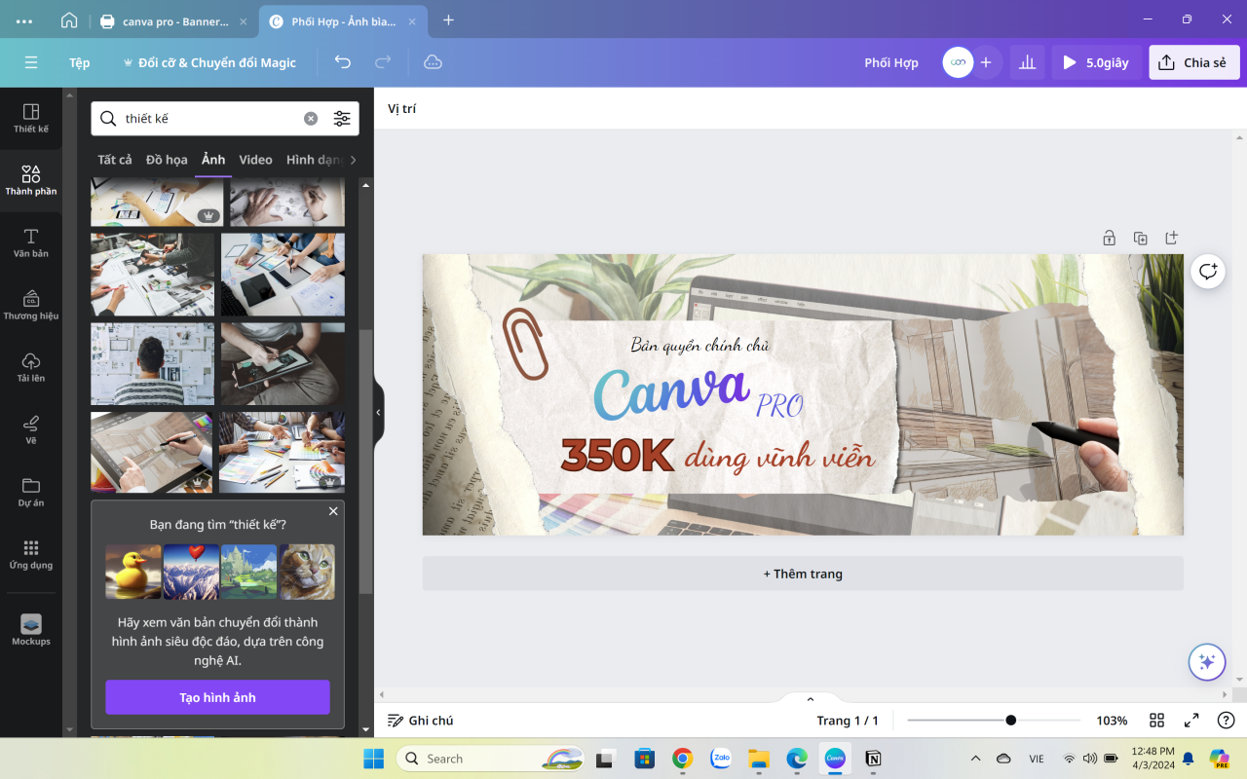Click the element panel vertical scrollbar

[x=365, y=462]
